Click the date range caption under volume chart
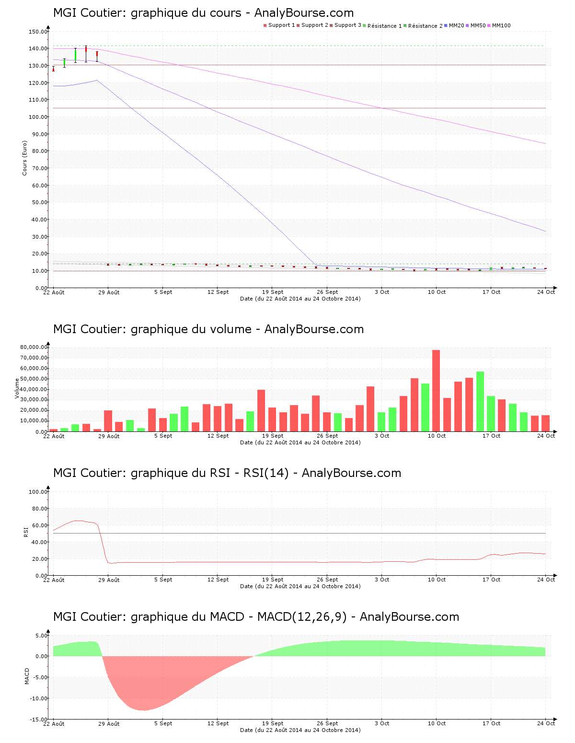Image resolution: width=575 pixels, height=743 pixels. click(300, 442)
